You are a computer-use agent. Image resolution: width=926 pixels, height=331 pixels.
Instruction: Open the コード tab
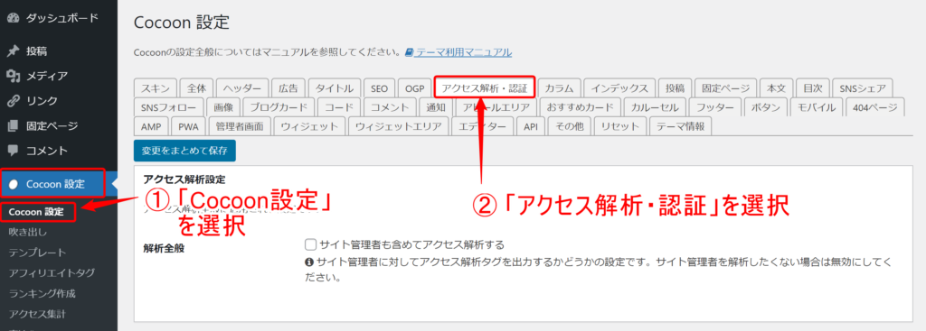pos(339,107)
